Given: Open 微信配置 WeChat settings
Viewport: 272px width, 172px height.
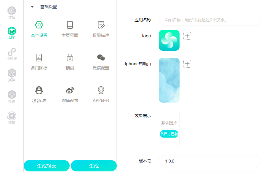Looking at the screenshot, I should click(x=101, y=62).
